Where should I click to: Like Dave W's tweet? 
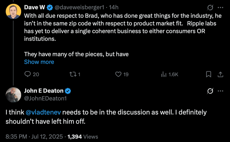(118, 74)
